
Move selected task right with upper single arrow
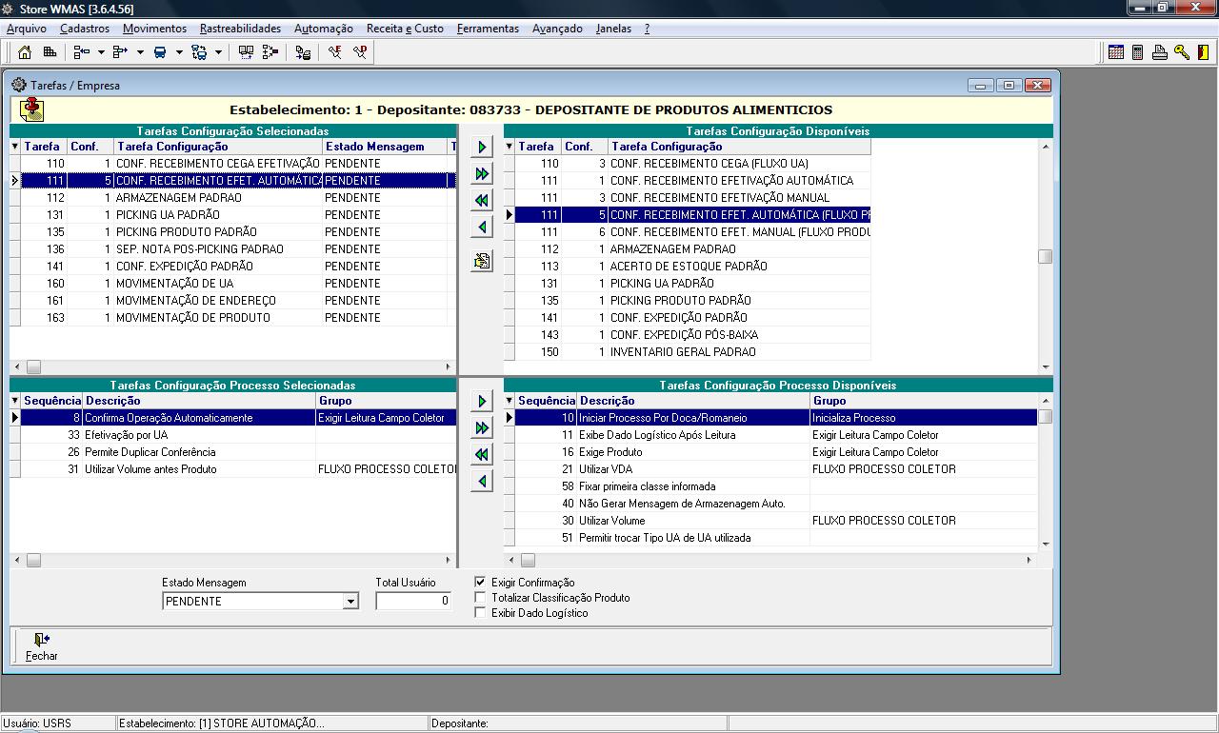[482, 148]
